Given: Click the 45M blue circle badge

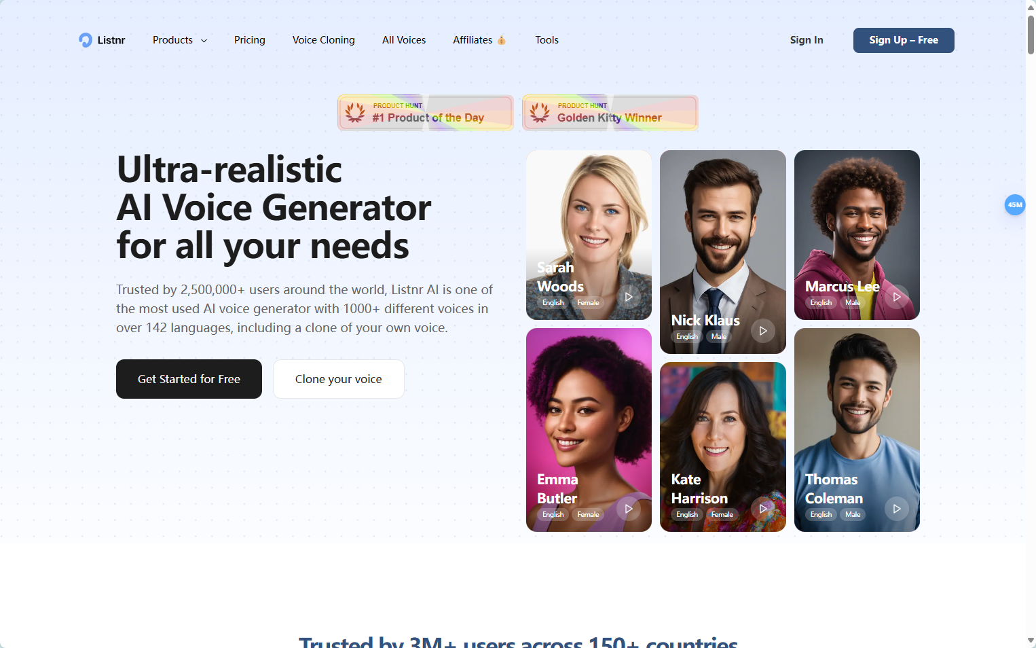Looking at the screenshot, I should coord(1015,204).
